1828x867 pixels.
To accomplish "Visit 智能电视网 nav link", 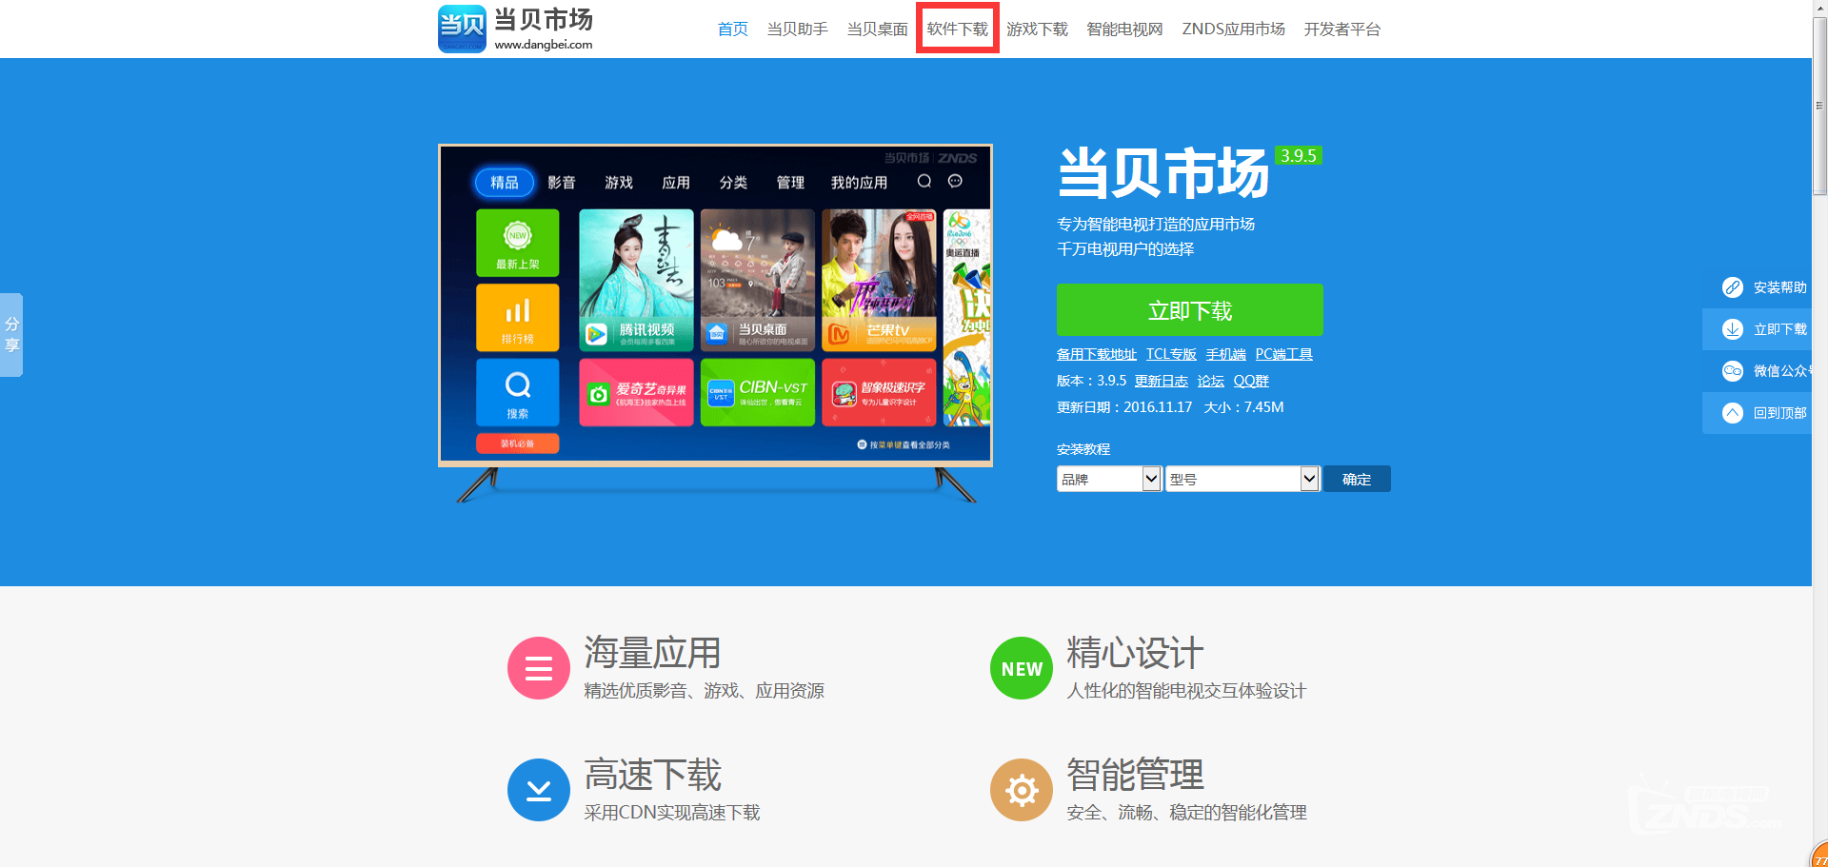I will pos(1124,30).
